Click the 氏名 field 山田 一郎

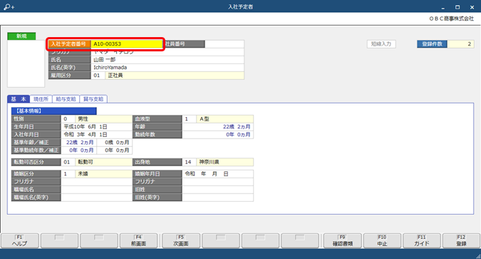click(167, 60)
